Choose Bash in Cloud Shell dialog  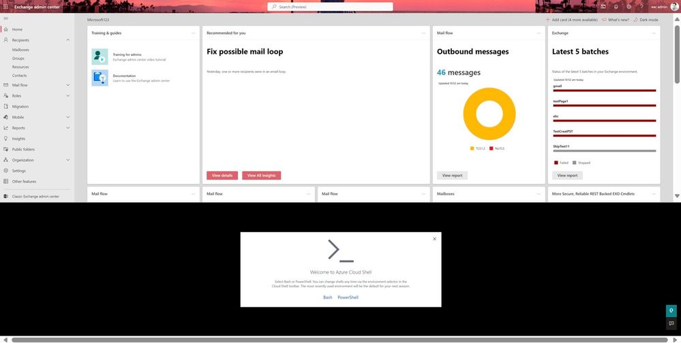327,297
